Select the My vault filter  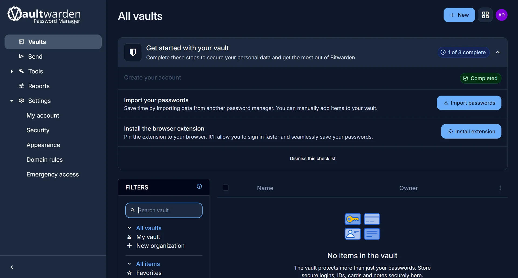(148, 237)
